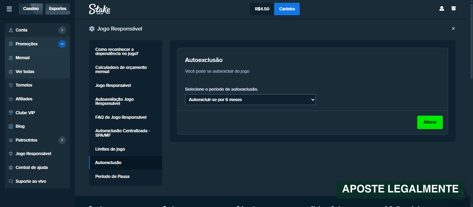Collapse the Promoções submenu chevron
Viewport: 473px width, 207px height.
click(62, 44)
